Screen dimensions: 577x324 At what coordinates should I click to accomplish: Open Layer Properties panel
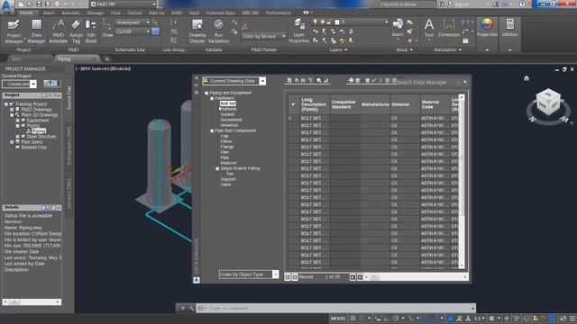(x=298, y=31)
